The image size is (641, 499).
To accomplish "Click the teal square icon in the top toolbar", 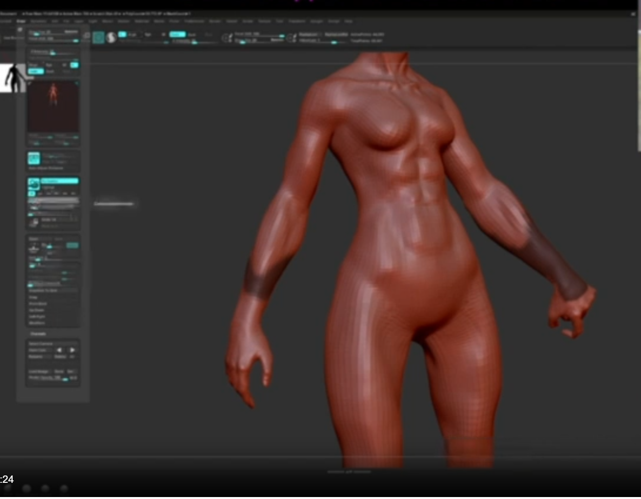I will click(99, 38).
